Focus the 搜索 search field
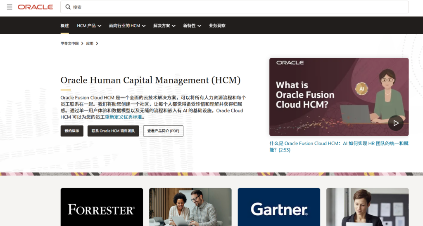This screenshot has width=423, height=226. [x=235, y=7]
